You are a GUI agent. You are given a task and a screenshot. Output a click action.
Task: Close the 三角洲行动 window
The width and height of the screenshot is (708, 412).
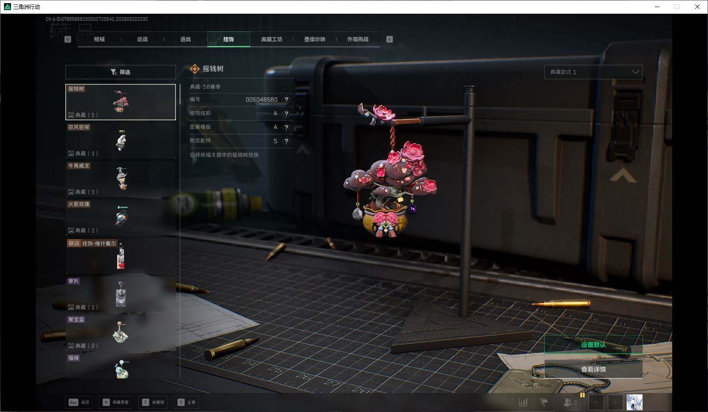(x=697, y=7)
